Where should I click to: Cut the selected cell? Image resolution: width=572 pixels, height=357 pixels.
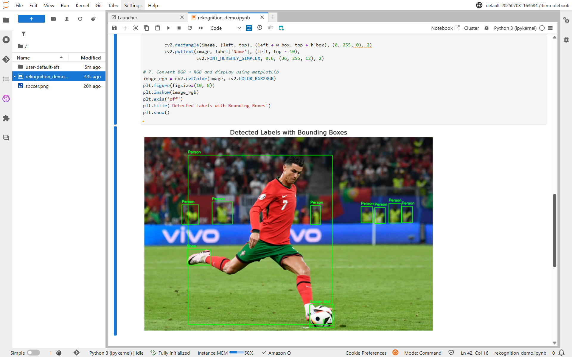click(x=136, y=28)
